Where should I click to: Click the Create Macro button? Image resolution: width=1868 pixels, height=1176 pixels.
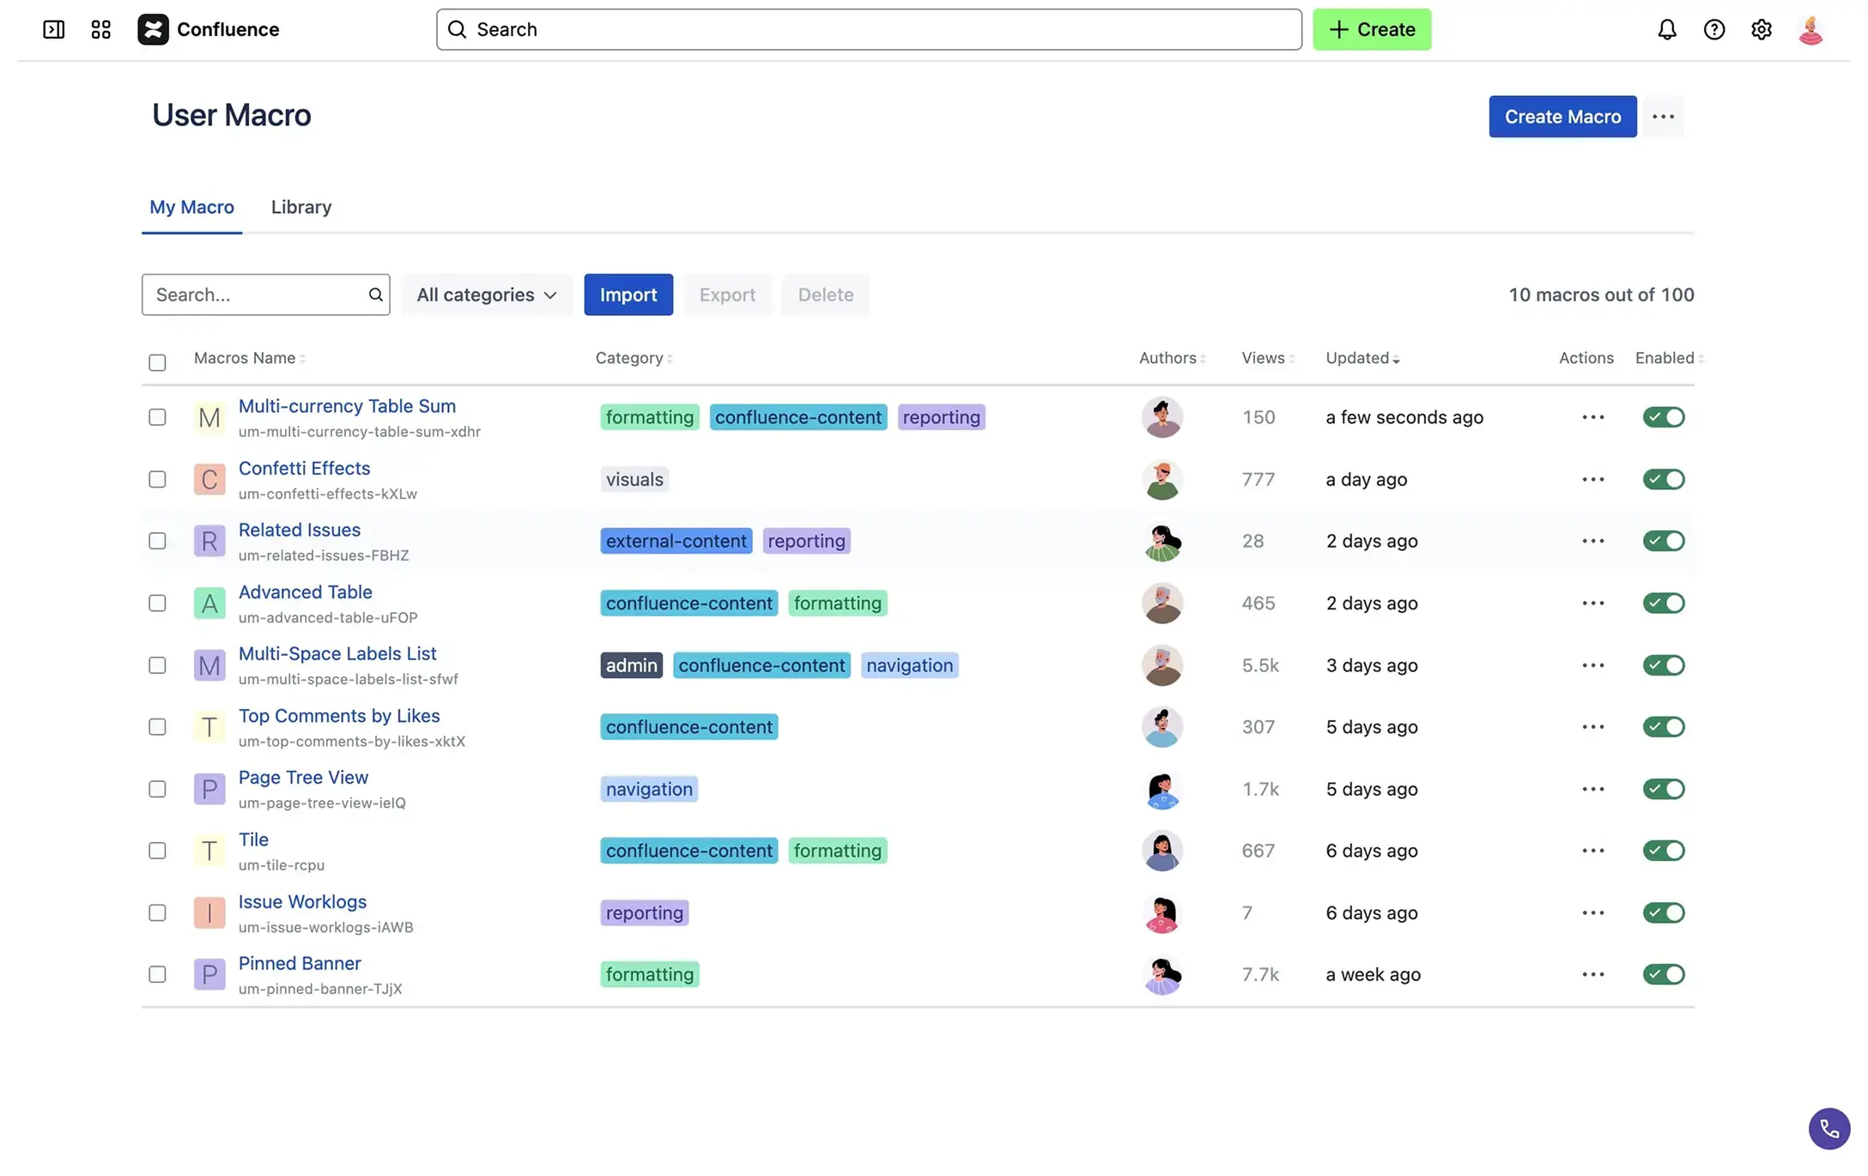coord(1562,117)
